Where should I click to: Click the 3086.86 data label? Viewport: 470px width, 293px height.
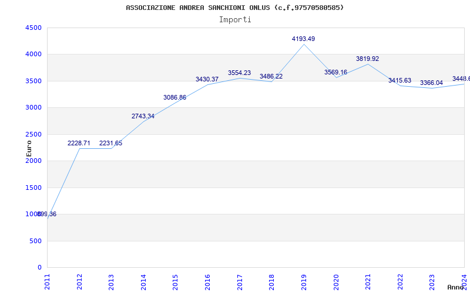(x=174, y=98)
